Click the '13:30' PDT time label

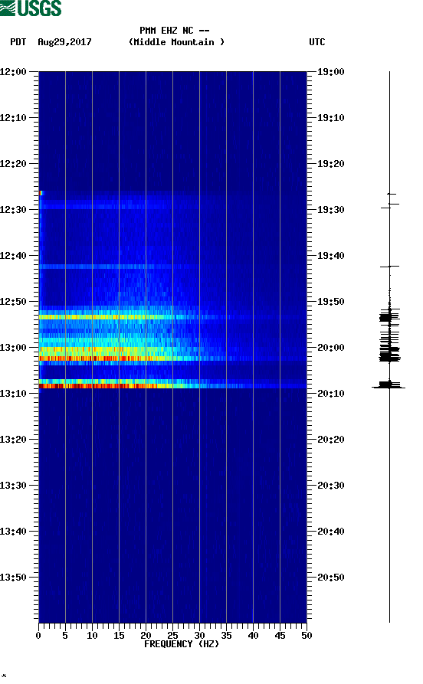[x=13, y=486]
